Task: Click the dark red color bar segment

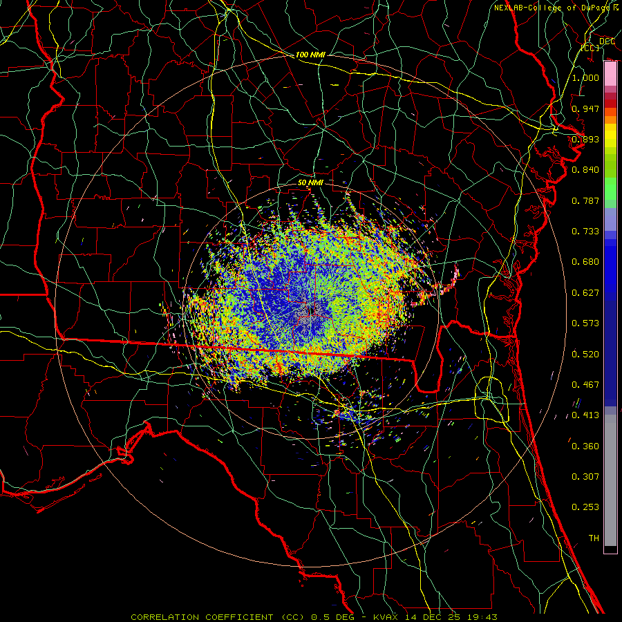Action: pyautogui.click(x=610, y=103)
